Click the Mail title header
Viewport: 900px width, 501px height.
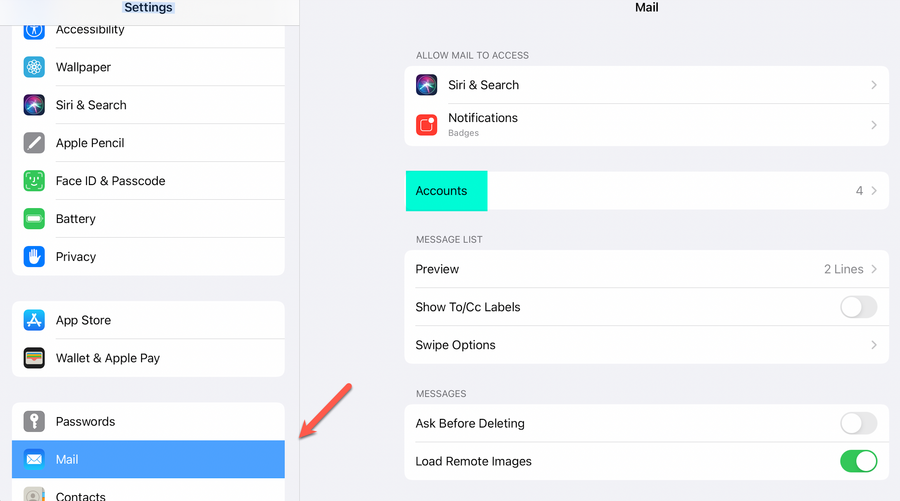pos(647,7)
